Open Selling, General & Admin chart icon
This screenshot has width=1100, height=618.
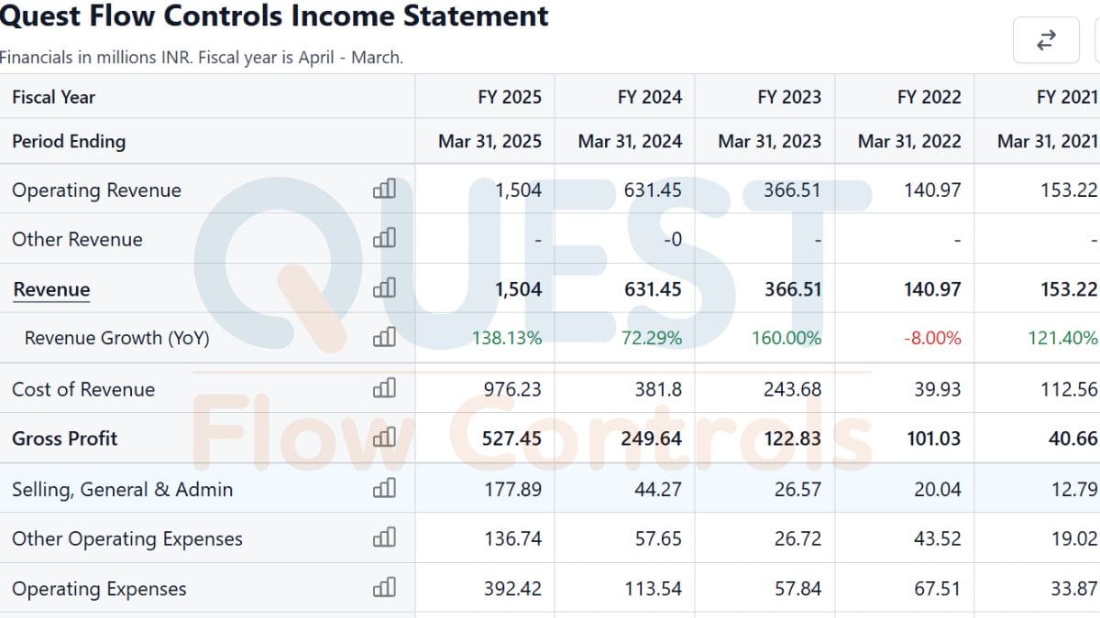point(384,489)
